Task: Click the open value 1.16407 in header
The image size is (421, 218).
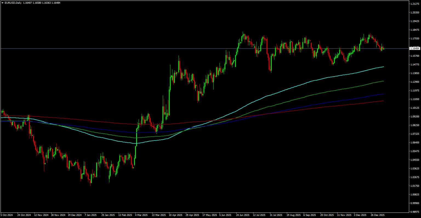Action: pyautogui.click(x=27, y=3)
